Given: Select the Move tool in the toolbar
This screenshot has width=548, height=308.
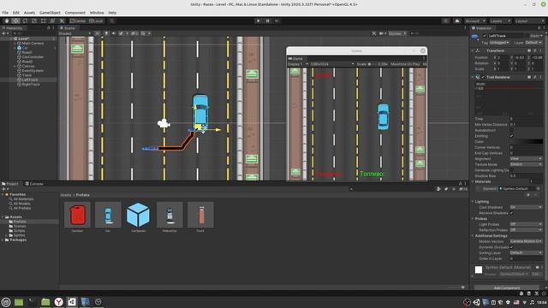Looking at the screenshot, I should 15,21.
